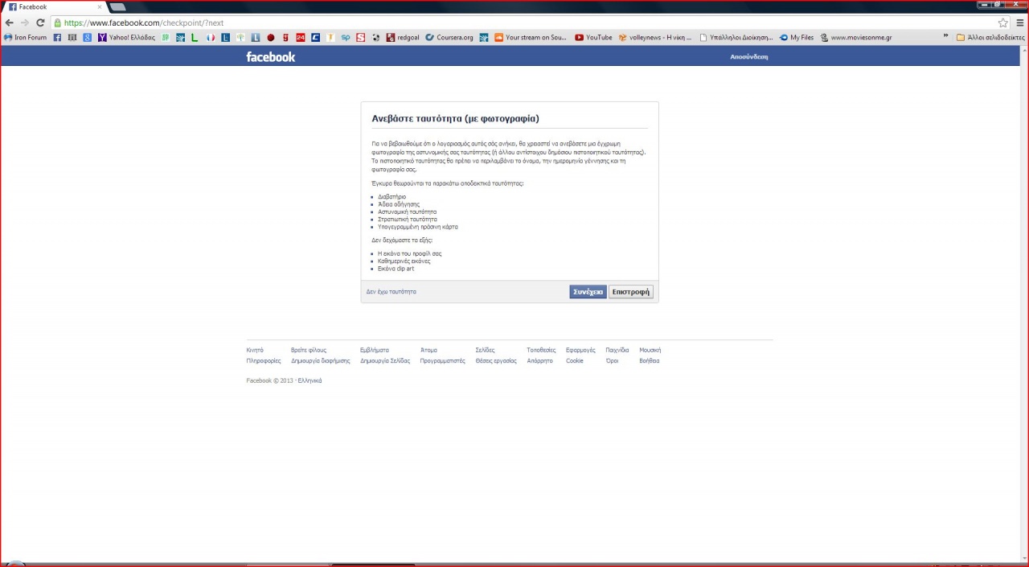Open the Your stream on SoundCloud bookmark
This screenshot has width=1029, height=567.
pos(531,37)
